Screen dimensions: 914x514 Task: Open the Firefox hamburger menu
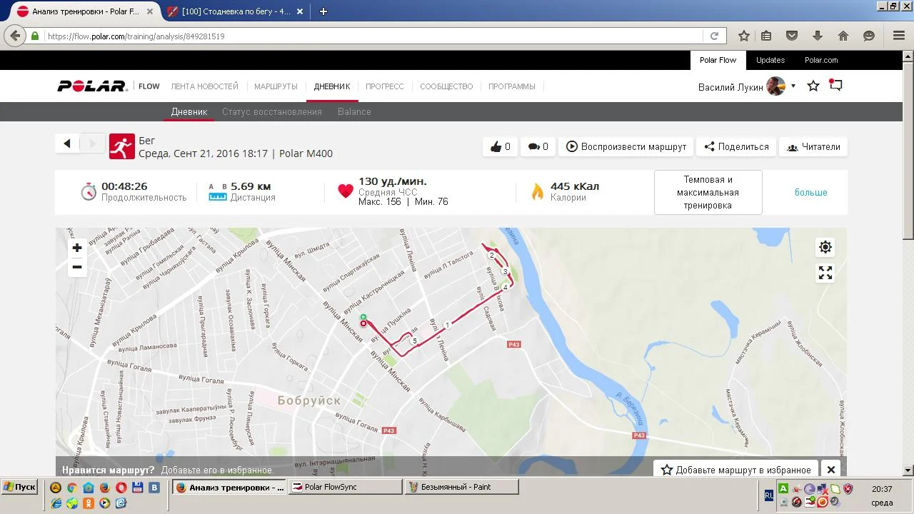(x=899, y=36)
